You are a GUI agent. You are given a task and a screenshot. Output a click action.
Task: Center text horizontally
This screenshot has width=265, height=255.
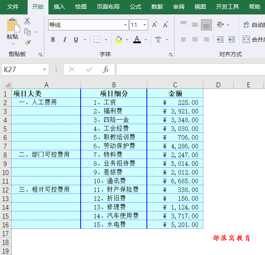click(x=195, y=39)
